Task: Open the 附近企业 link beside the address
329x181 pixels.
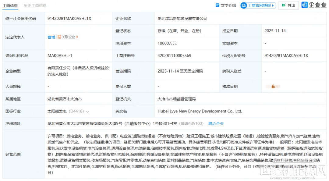Action: coord(216,123)
